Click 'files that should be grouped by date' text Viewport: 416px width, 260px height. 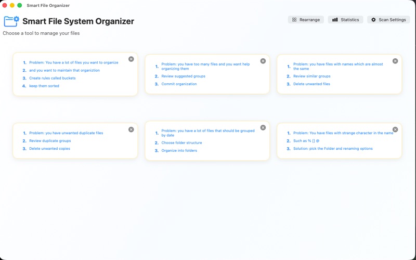tap(207, 133)
